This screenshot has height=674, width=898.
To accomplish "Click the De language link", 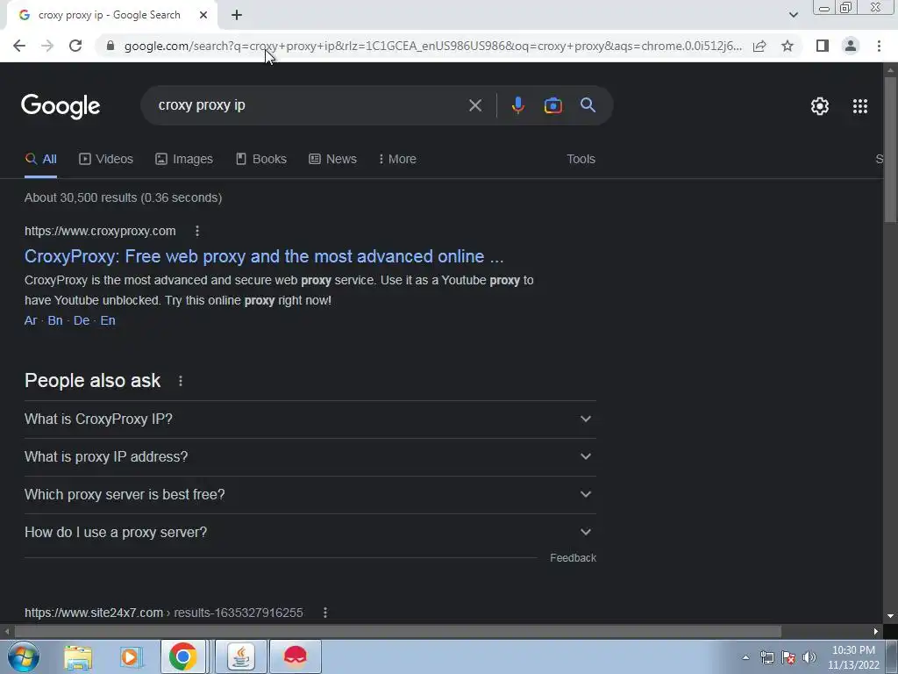I will pyautogui.click(x=82, y=320).
